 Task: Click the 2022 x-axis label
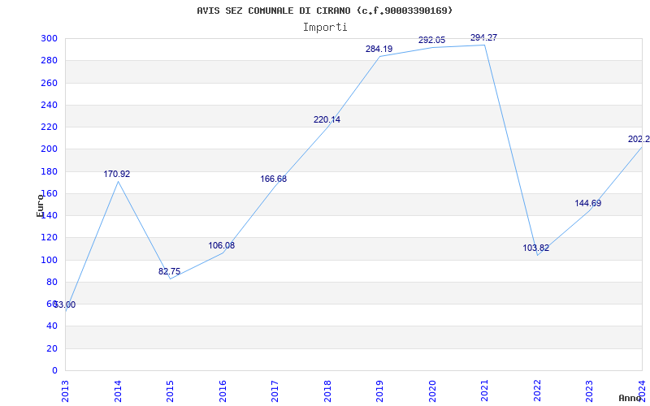(x=537, y=391)
